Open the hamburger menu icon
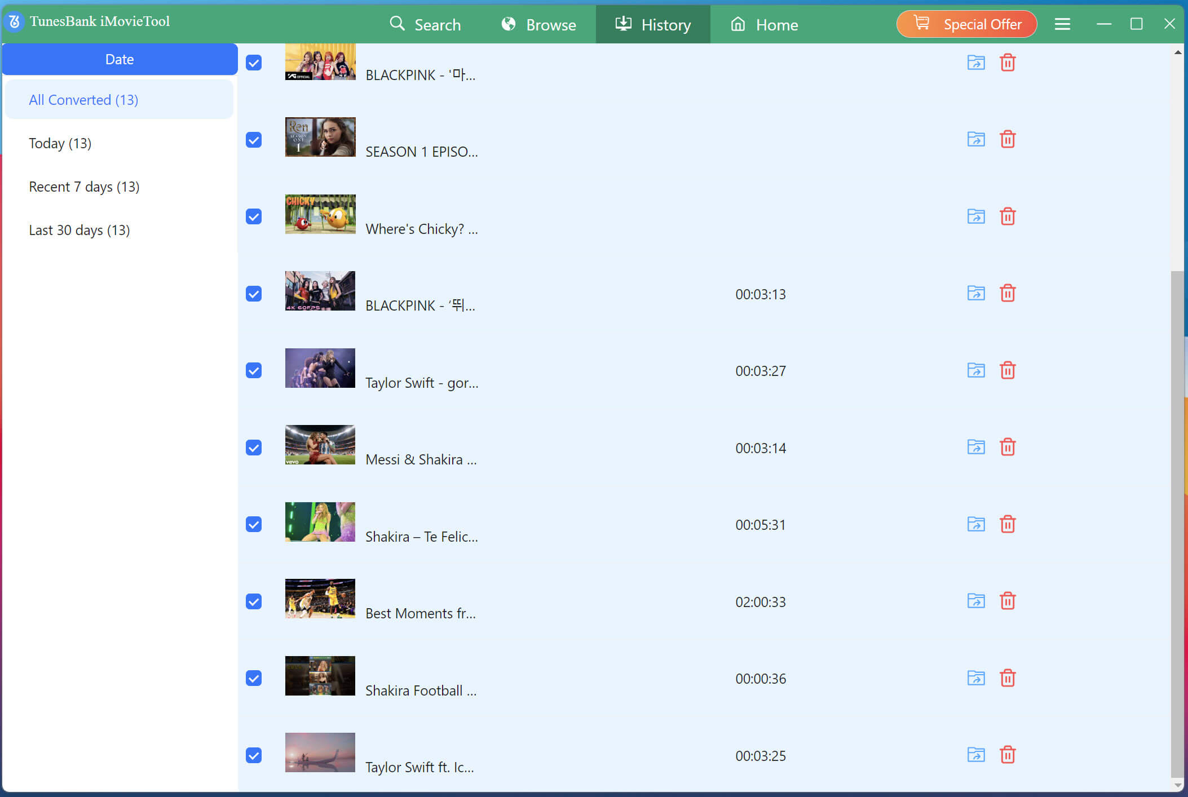The width and height of the screenshot is (1188, 797). point(1062,24)
